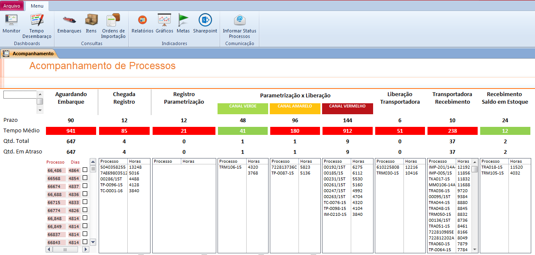
Task: Click the Aguardando Embarque column heading
Action: coord(71,98)
